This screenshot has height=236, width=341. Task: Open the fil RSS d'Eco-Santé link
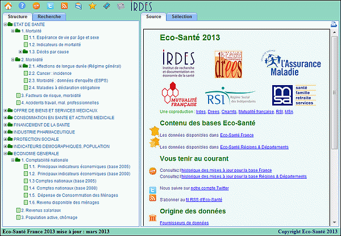point(204,200)
